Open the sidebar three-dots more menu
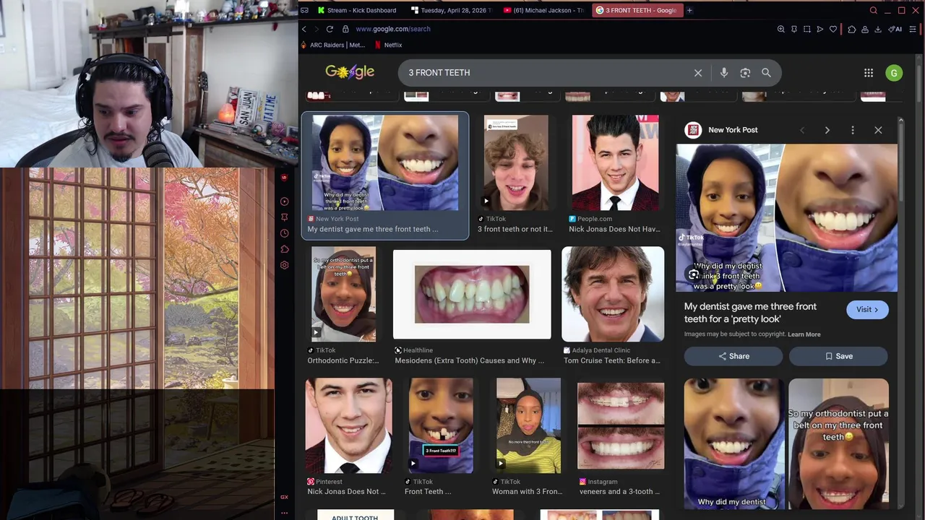This screenshot has height=520, width=925. pyautogui.click(x=284, y=513)
